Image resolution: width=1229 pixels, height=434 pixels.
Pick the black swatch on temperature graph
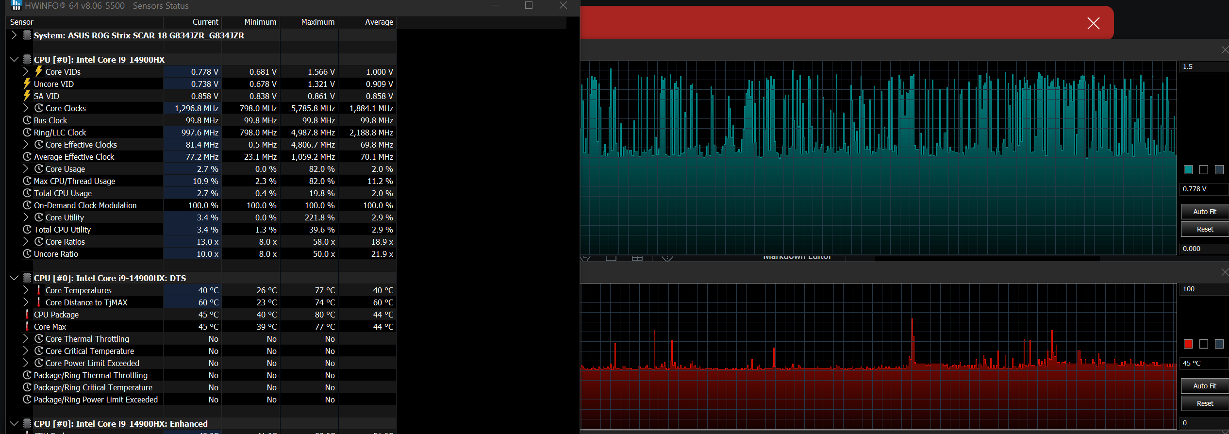coord(1204,344)
